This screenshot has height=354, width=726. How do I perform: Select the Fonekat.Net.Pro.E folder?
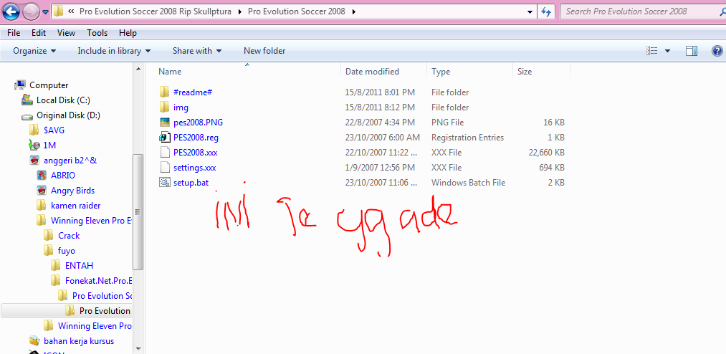pyautogui.click(x=99, y=280)
